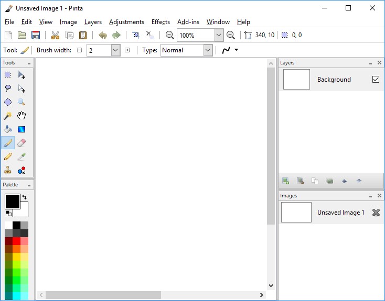This screenshot has height=301, width=385.
Task: Select the Pencil tool
Action: pos(8,157)
